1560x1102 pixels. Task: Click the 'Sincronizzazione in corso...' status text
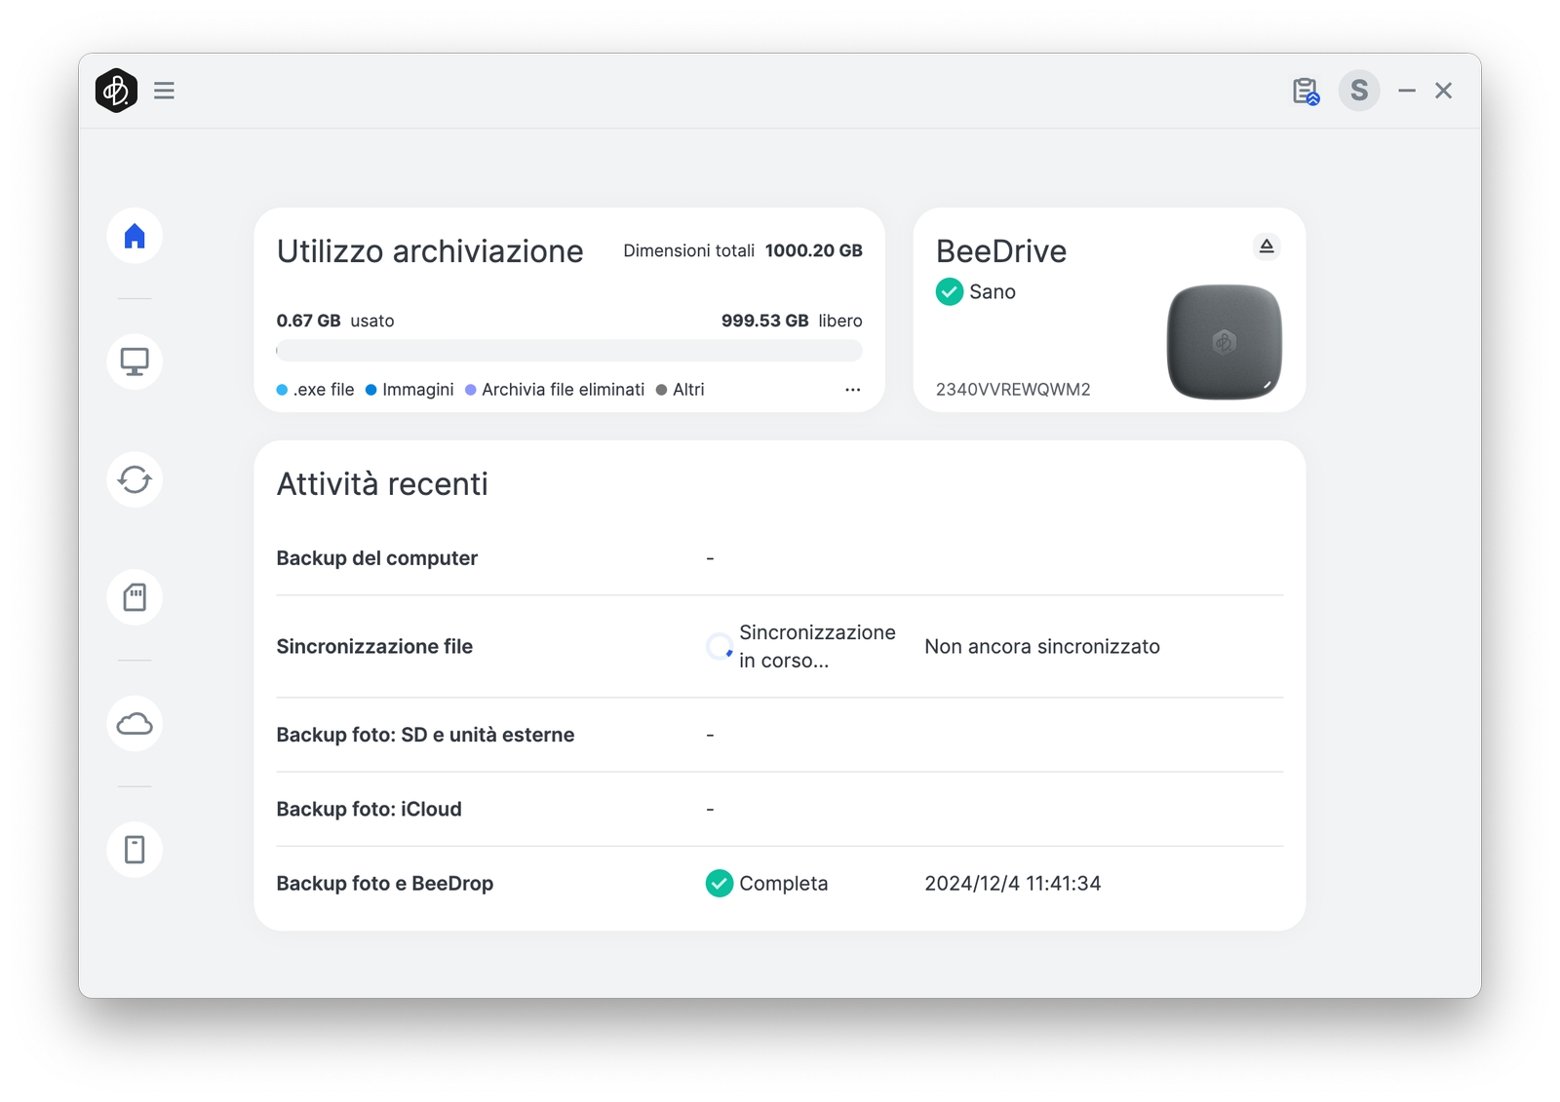point(817,646)
